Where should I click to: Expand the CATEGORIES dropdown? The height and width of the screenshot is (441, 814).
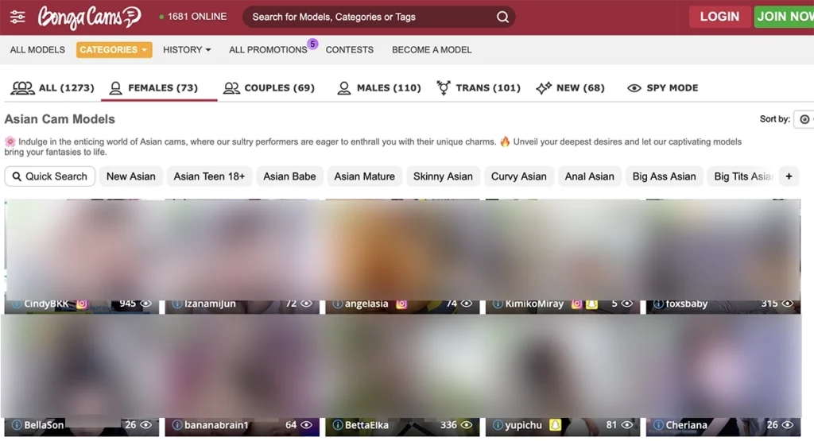[x=114, y=50]
